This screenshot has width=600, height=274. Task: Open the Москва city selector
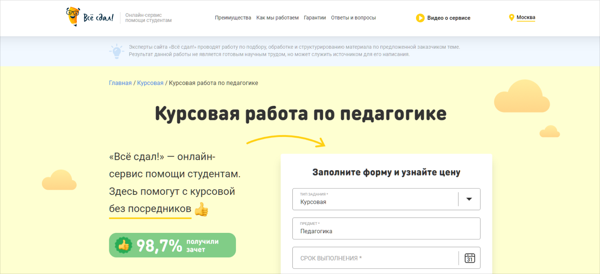coord(526,18)
